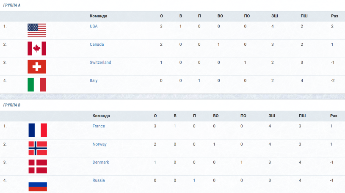Image resolution: width=345 pixels, height=193 pixels.
Task: Click the USA flag icon
Action: [x=37, y=30]
